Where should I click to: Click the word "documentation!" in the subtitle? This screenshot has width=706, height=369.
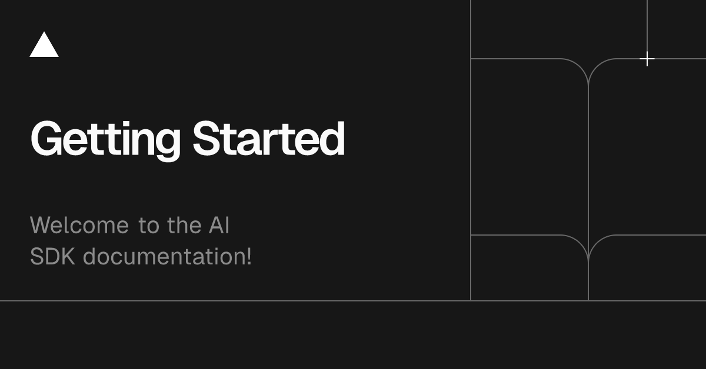[167, 256]
